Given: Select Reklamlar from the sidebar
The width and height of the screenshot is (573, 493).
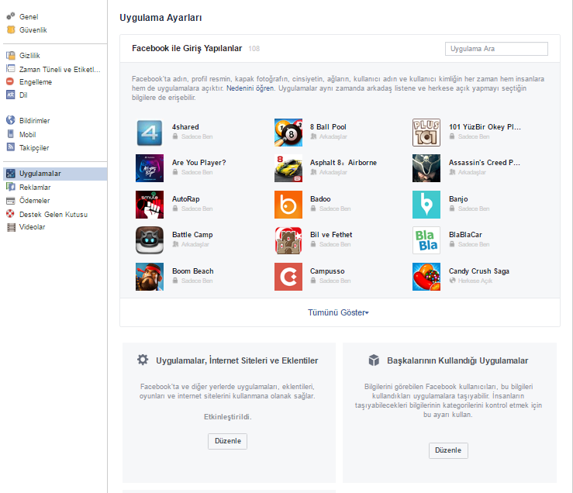Looking at the screenshot, I should (x=35, y=188).
